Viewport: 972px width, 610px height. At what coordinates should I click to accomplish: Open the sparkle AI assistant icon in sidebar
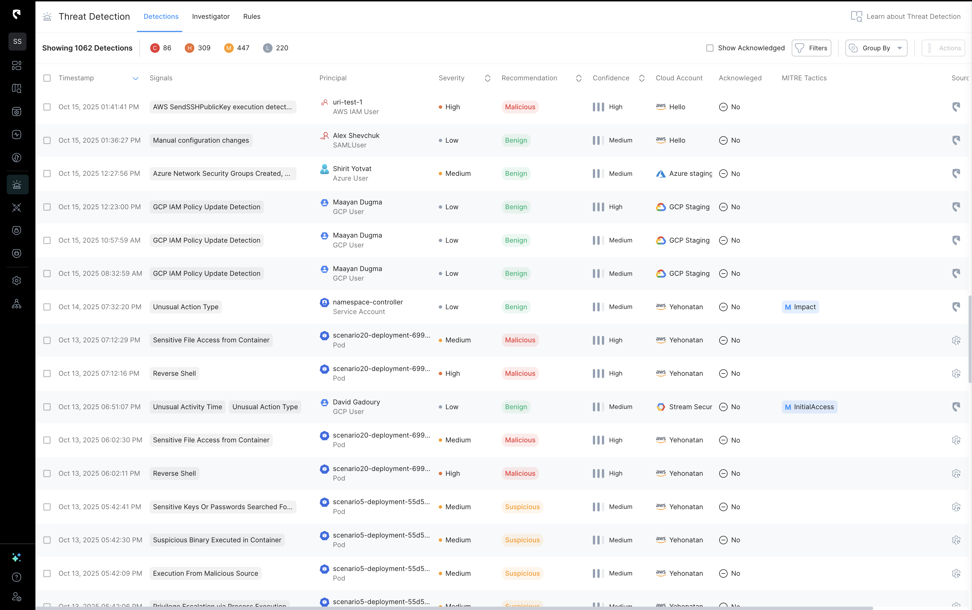[17, 557]
